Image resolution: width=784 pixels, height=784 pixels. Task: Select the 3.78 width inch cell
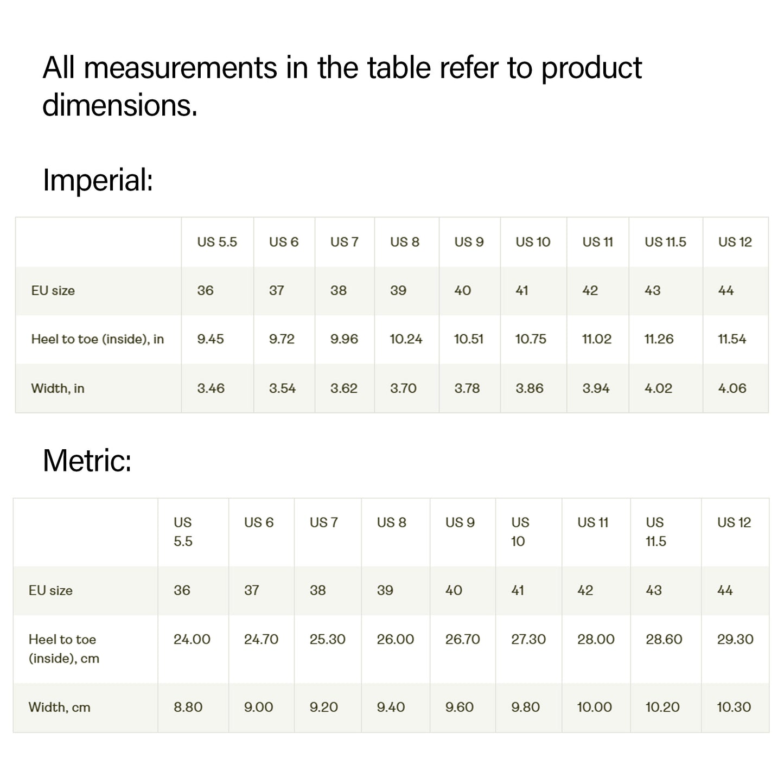467,388
